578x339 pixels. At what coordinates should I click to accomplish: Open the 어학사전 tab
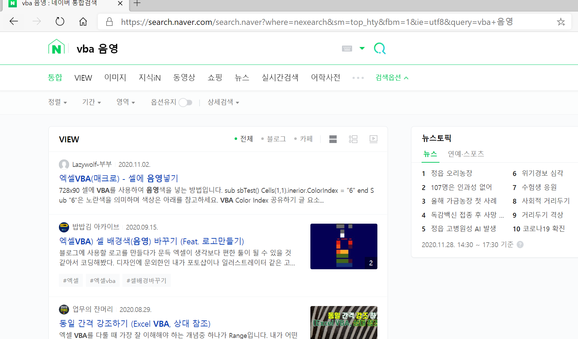pyautogui.click(x=326, y=77)
